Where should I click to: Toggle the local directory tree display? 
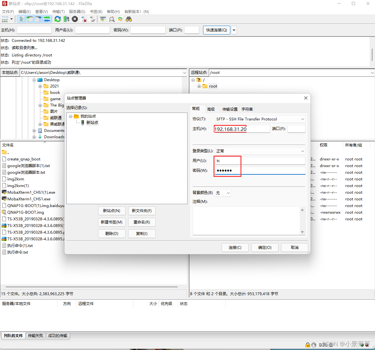click(30, 19)
